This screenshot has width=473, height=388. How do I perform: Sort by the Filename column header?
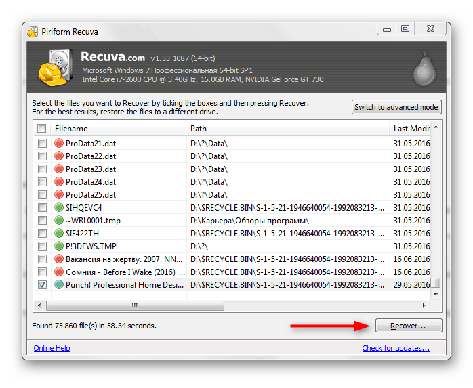coord(118,129)
